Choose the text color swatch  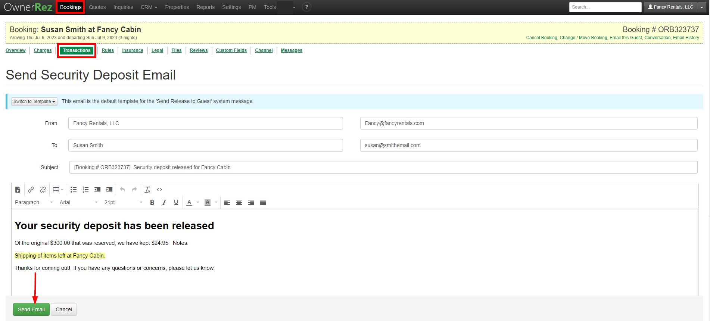click(x=189, y=202)
